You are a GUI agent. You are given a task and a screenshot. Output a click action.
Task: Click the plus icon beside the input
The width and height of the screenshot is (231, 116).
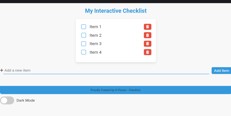[x=2, y=70]
